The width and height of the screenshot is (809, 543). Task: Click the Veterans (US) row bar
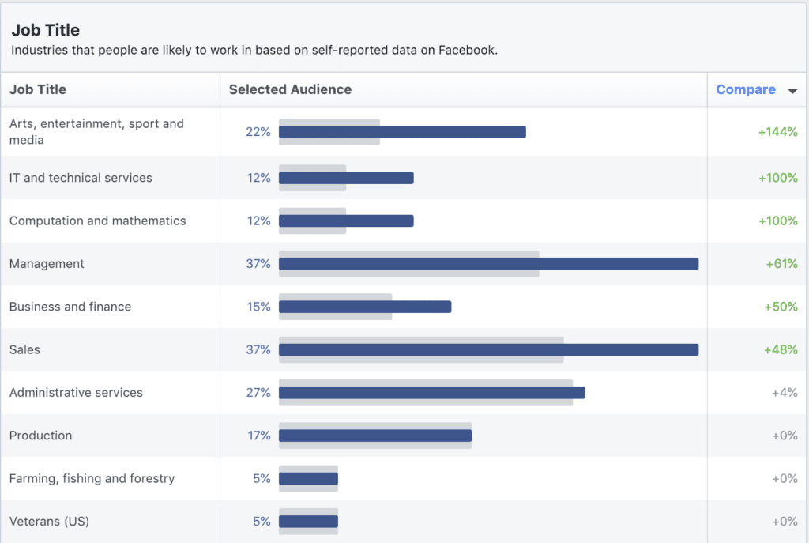pos(308,522)
